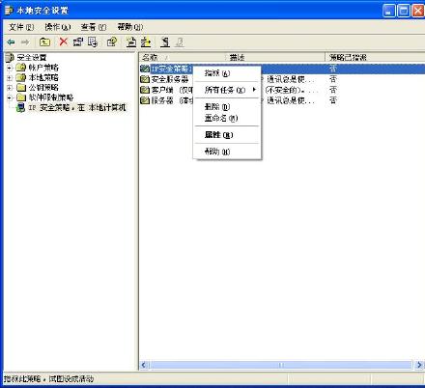
Task: Open the Properties toolbar icon
Action: (78, 42)
